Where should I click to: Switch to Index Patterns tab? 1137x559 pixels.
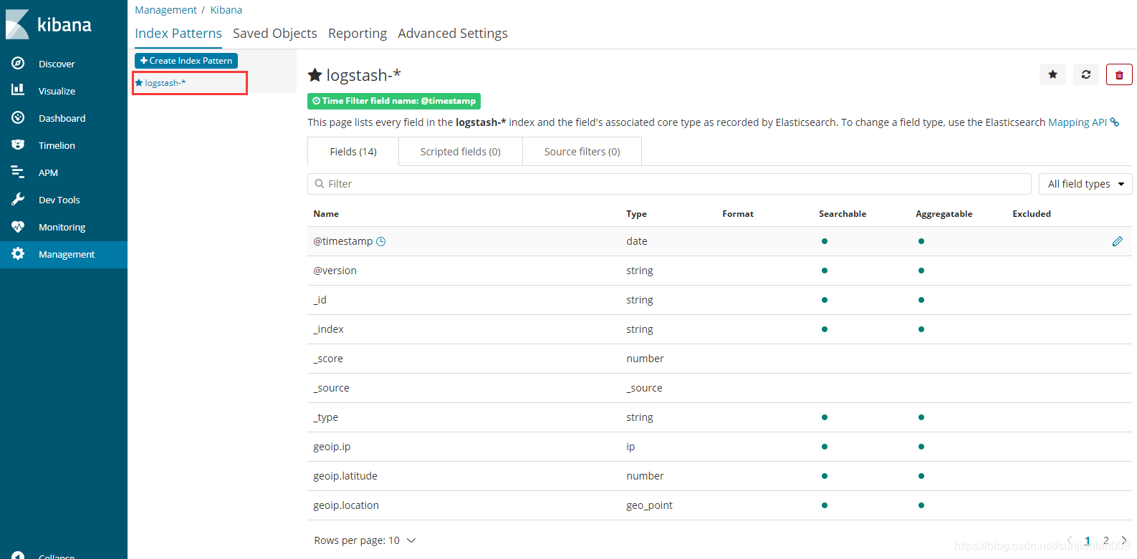(178, 34)
